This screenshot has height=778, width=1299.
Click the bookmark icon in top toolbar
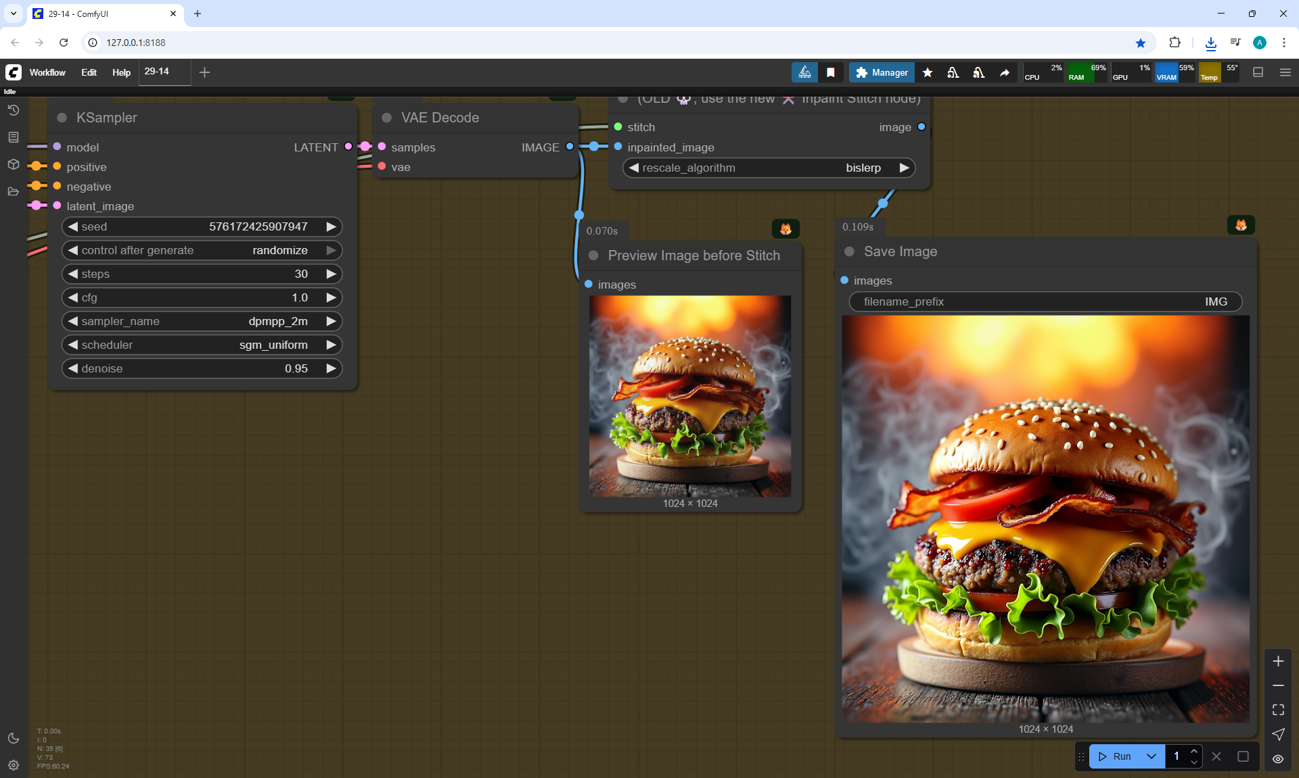tap(830, 72)
